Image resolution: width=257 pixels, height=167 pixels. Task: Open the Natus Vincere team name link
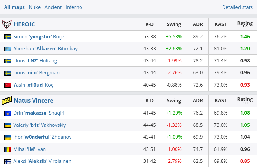[x=33, y=101]
